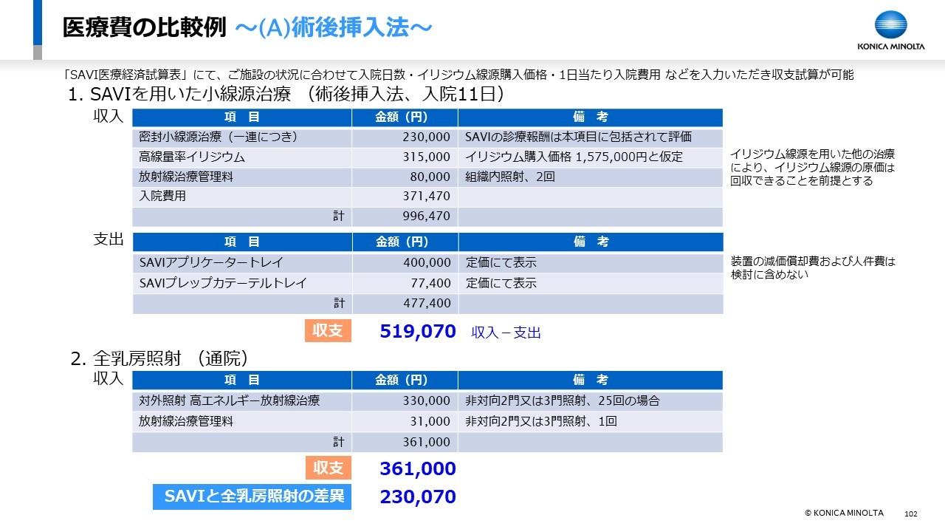Click the subtitle ～(A)術後挿入法～
The height and width of the screenshot is (532, 945).
[332, 28]
